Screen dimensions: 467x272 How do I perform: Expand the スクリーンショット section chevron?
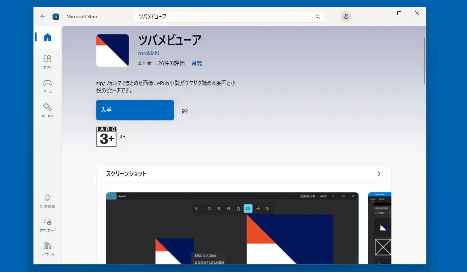coord(379,174)
